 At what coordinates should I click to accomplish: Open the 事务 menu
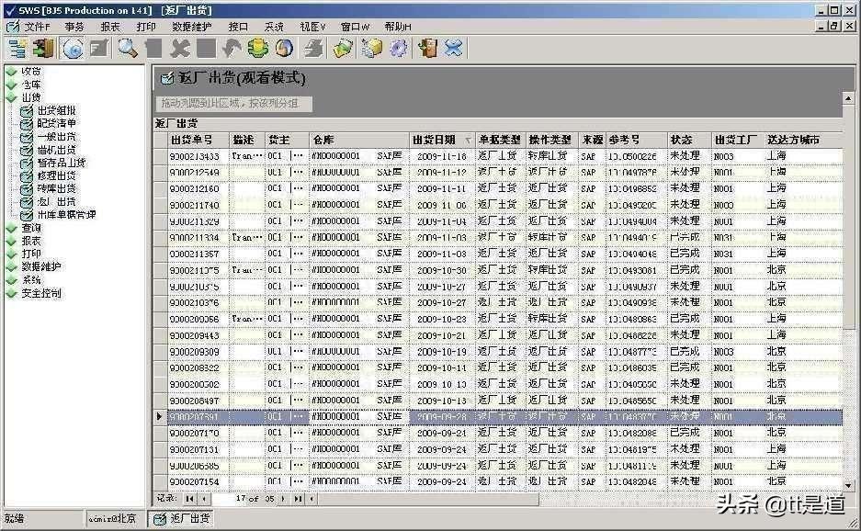click(74, 27)
